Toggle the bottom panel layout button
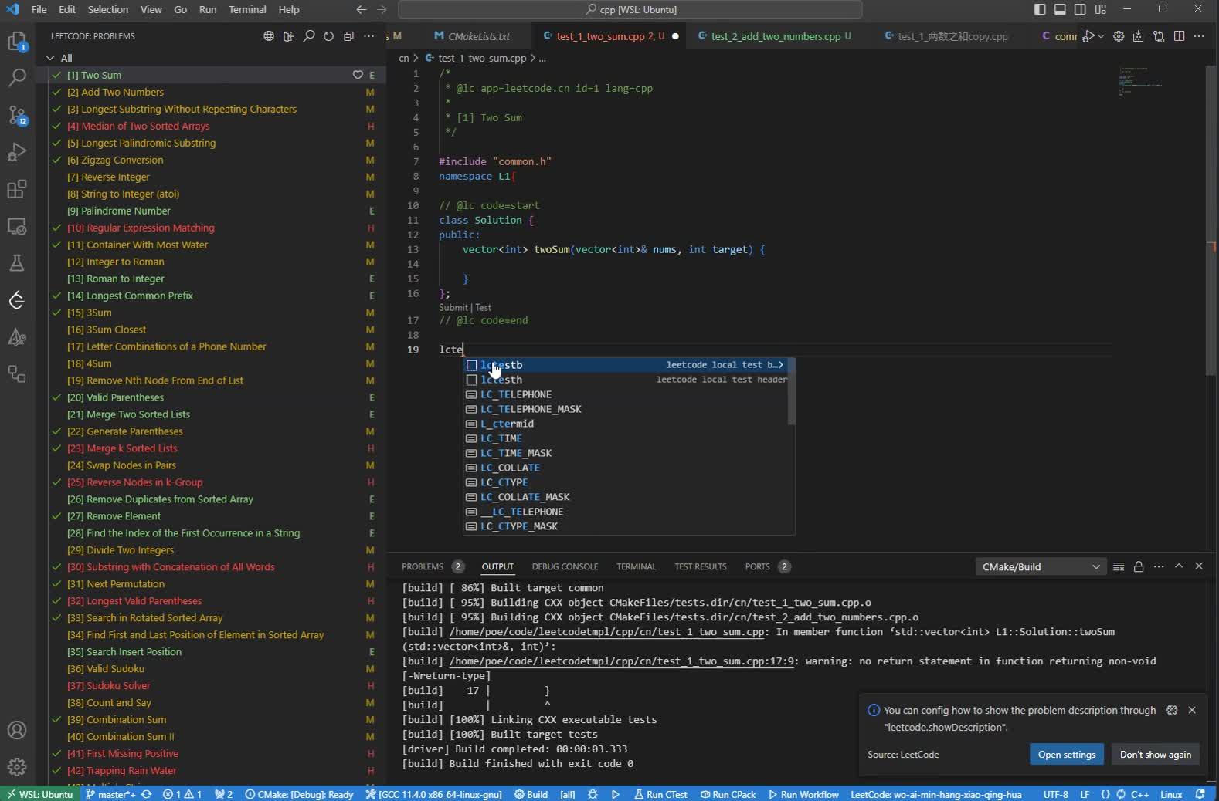The width and height of the screenshot is (1219, 801). 1060,9
